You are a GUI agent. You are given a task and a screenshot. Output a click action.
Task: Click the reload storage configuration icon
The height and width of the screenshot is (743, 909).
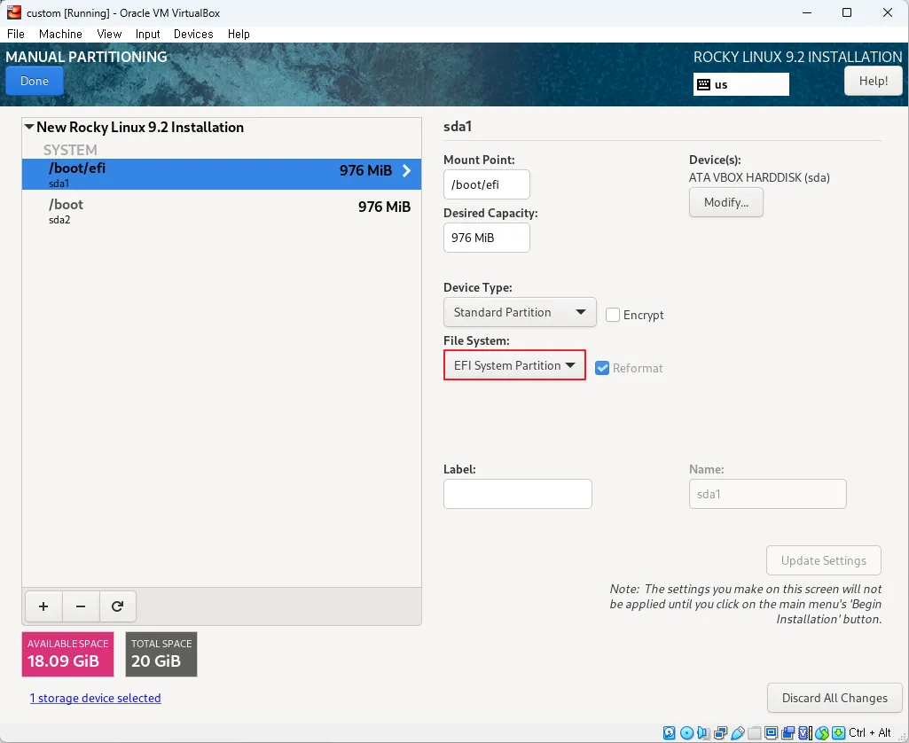[118, 606]
